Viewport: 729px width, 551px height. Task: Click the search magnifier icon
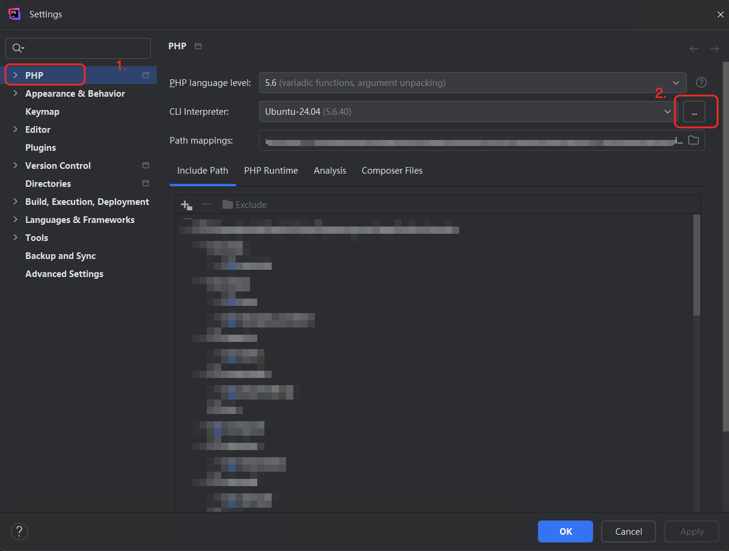tap(17, 48)
